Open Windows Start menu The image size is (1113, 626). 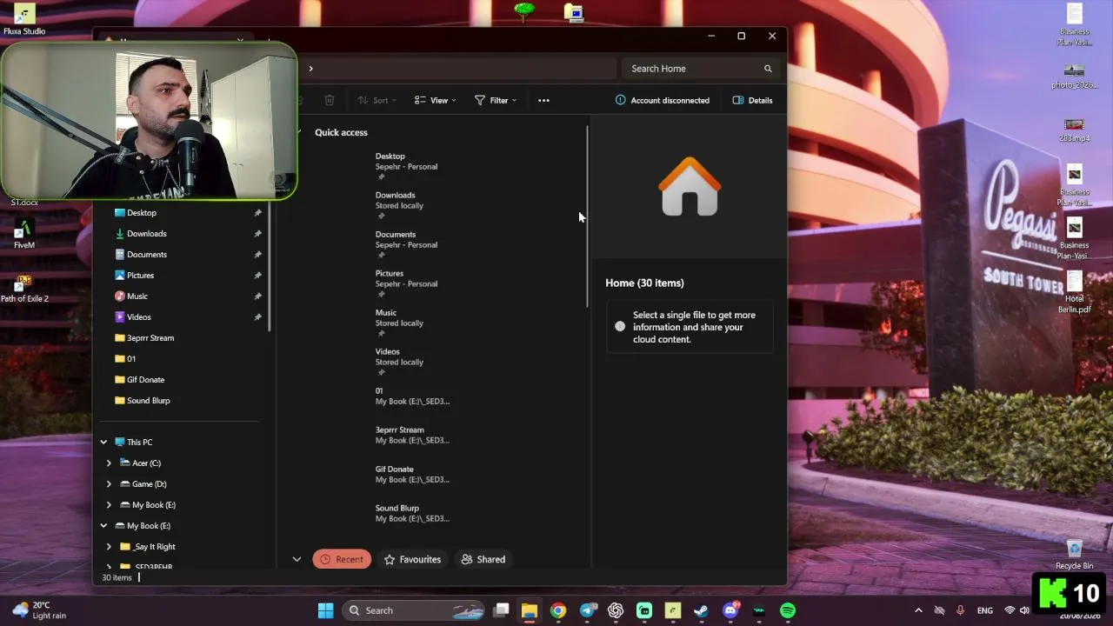point(325,610)
